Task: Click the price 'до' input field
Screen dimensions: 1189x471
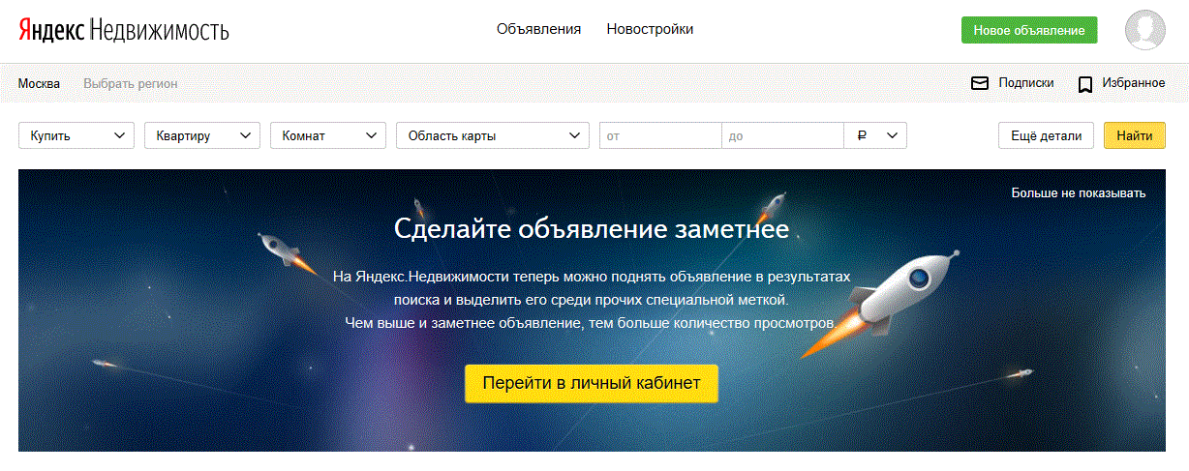Action: point(782,135)
